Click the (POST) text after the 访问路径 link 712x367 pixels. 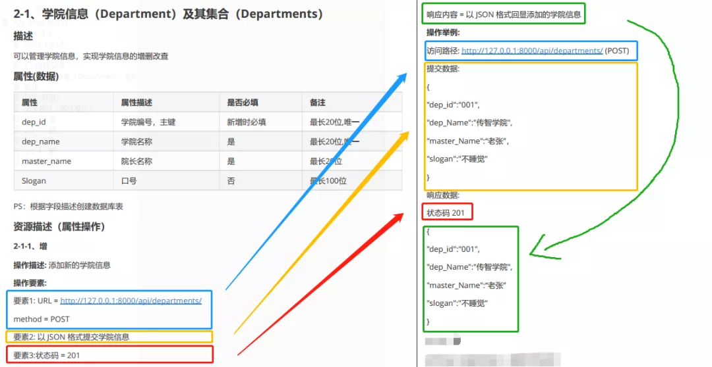[x=617, y=51]
